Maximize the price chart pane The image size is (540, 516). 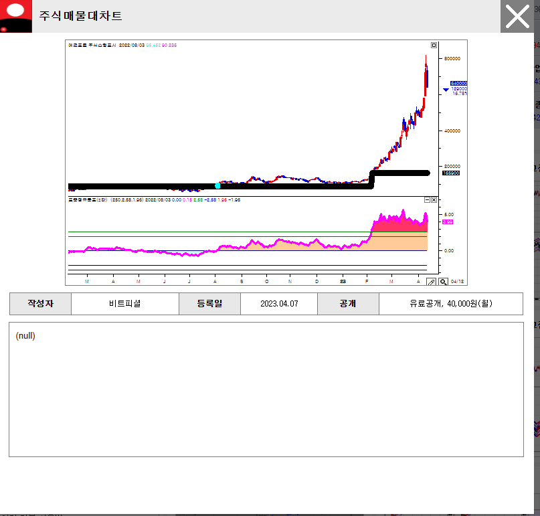pyautogui.click(x=434, y=46)
